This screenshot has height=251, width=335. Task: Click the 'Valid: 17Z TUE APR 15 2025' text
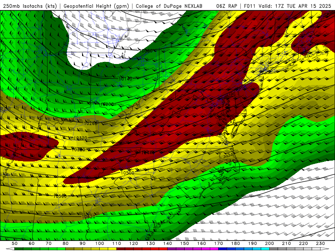pos(295,6)
